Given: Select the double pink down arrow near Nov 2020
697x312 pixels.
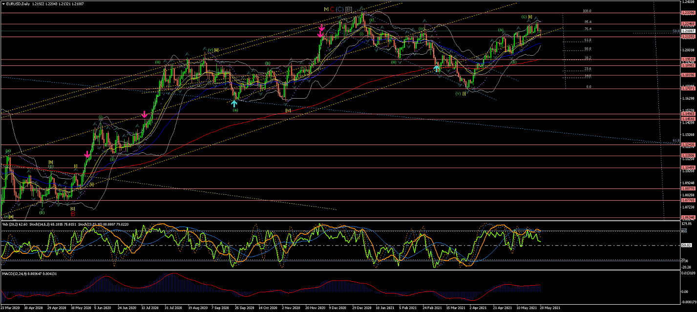Looking at the screenshot, I should tap(321, 32).
